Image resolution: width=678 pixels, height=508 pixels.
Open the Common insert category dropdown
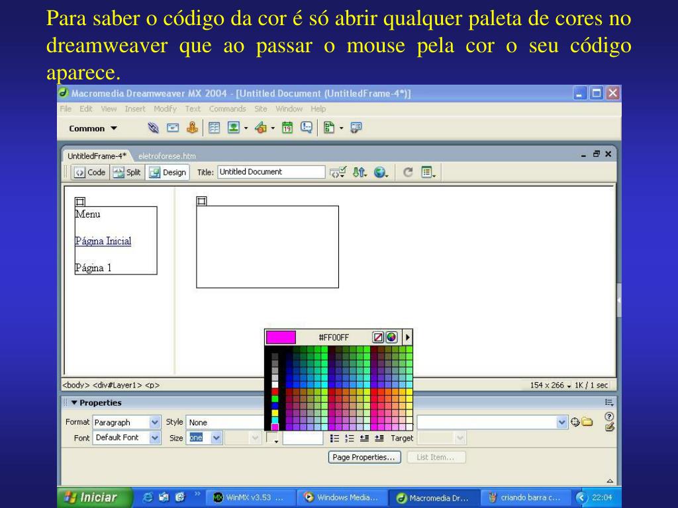(x=93, y=128)
